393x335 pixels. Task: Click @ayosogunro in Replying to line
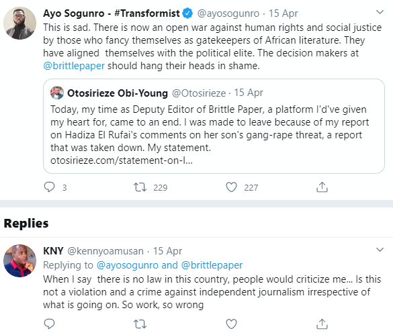tap(128, 265)
